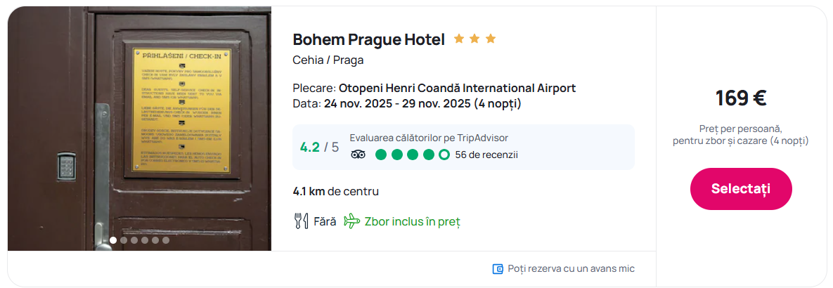The height and width of the screenshot is (288, 833).
Task: Click the green airplane flight icon
Action: (351, 221)
